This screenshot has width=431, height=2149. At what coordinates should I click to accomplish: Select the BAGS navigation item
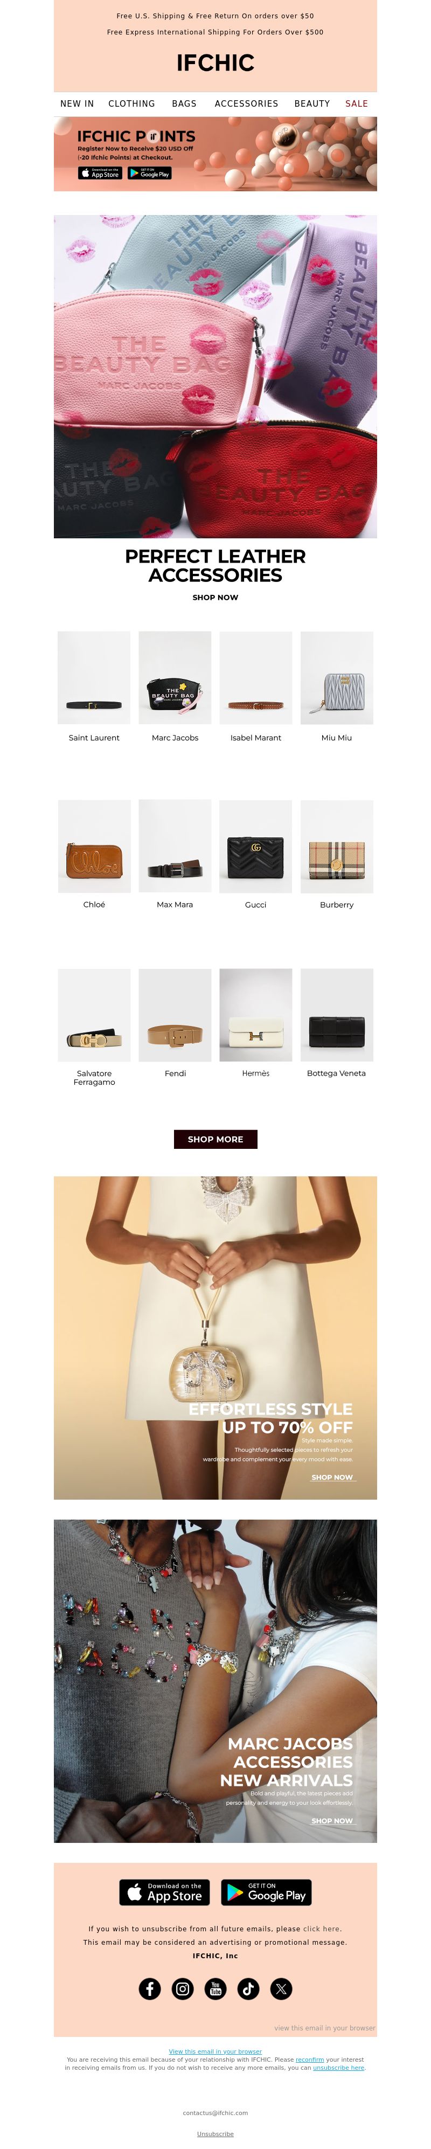click(x=184, y=103)
